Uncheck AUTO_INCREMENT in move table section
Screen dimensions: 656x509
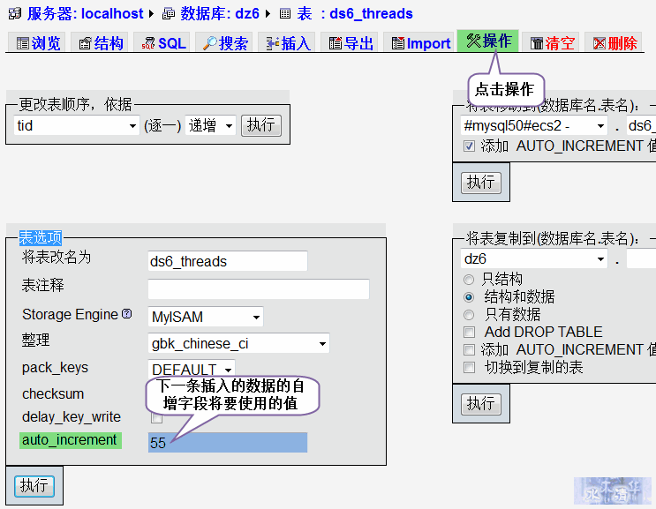point(469,146)
